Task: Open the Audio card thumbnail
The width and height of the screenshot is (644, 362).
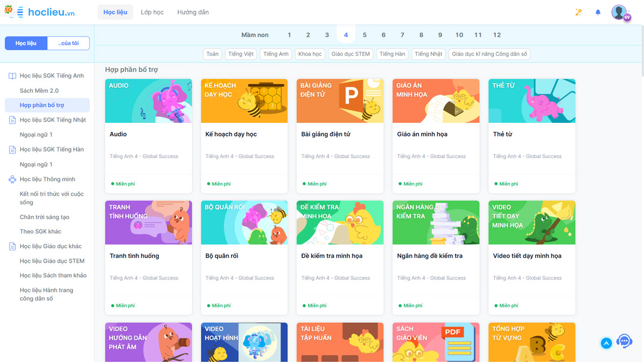Action: click(149, 101)
